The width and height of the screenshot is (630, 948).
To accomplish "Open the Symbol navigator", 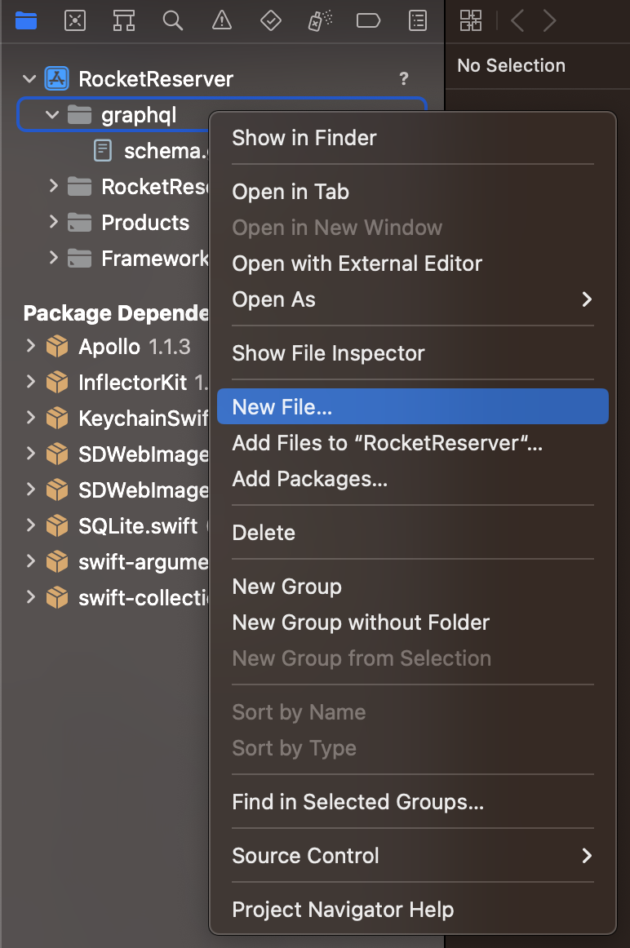I will [124, 20].
